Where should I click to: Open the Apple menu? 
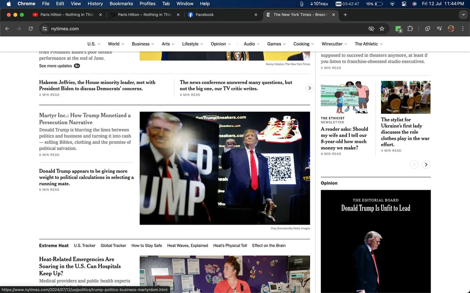(x=9, y=4)
